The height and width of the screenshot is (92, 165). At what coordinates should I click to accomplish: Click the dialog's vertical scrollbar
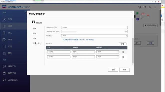[x=133, y=51]
